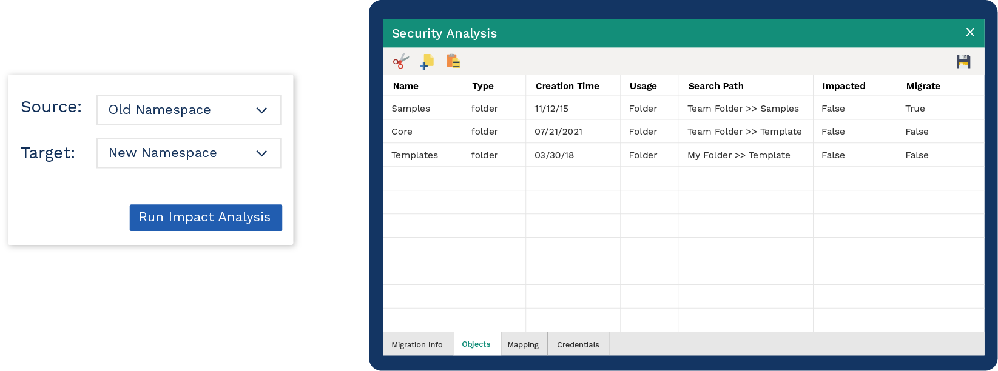Open the Mapping tab
Image resolution: width=998 pixels, height=371 pixels.
coord(523,344)
